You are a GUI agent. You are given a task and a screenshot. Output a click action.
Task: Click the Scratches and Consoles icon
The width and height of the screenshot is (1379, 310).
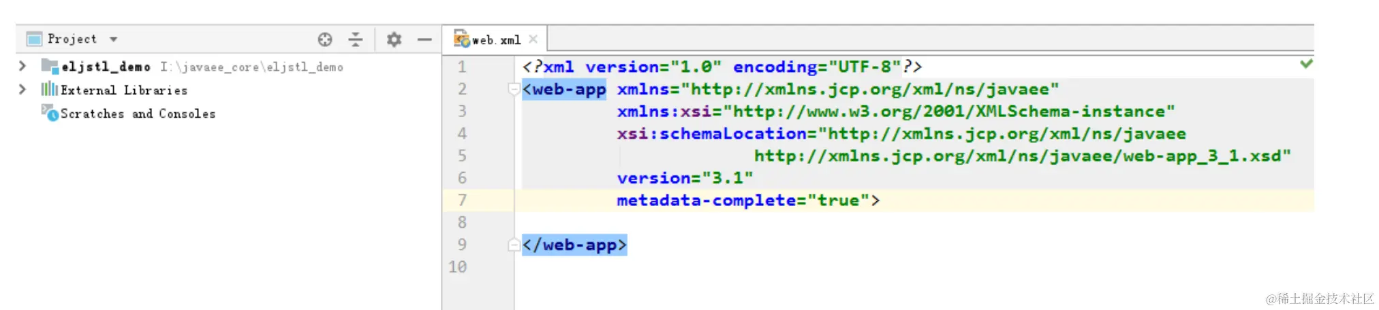pyautogui.click(x=50, y=112)
